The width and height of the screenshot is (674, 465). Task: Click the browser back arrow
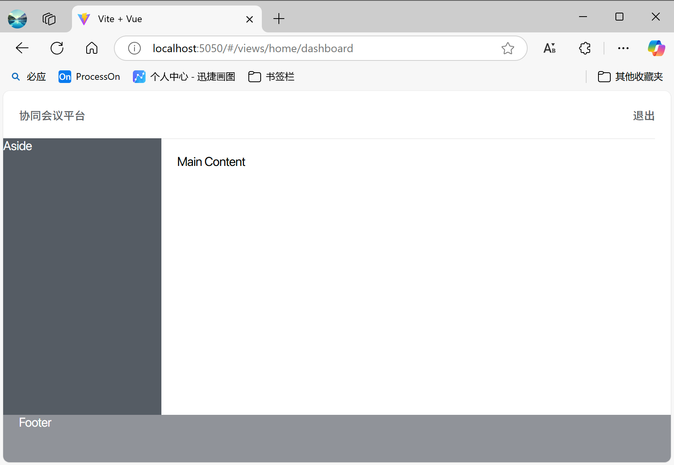click(22, 48)
